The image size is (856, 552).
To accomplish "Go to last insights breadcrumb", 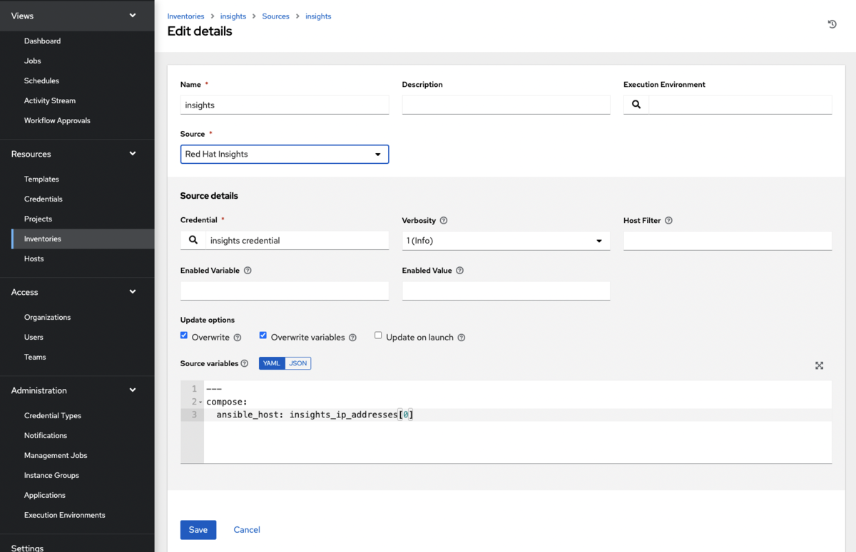I will (318, 16).
